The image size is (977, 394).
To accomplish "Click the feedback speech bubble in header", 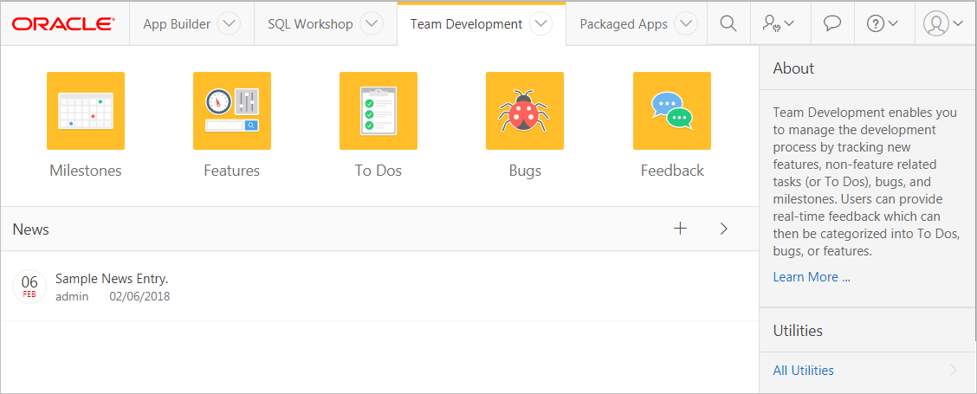I will coord(831,23).
